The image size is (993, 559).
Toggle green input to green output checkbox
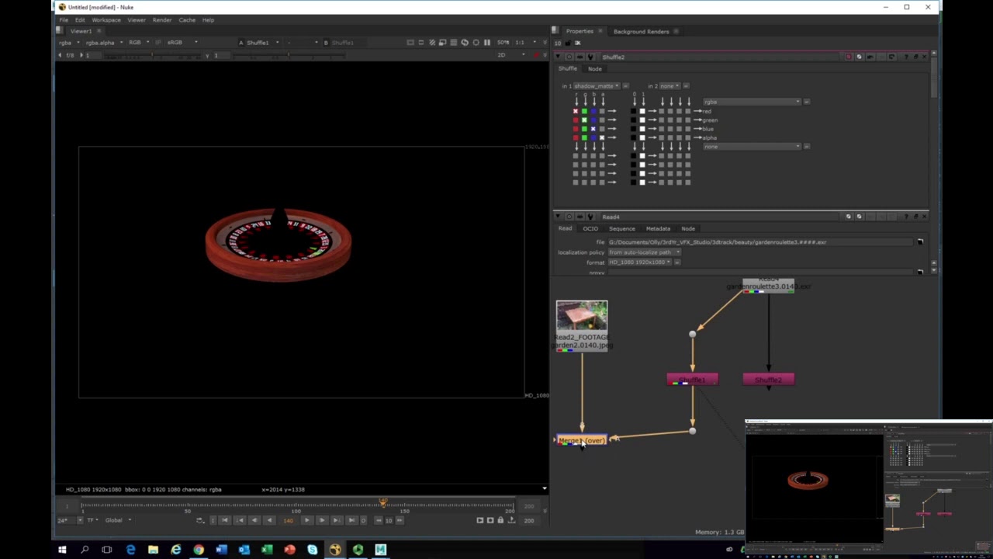pos(584,120)
